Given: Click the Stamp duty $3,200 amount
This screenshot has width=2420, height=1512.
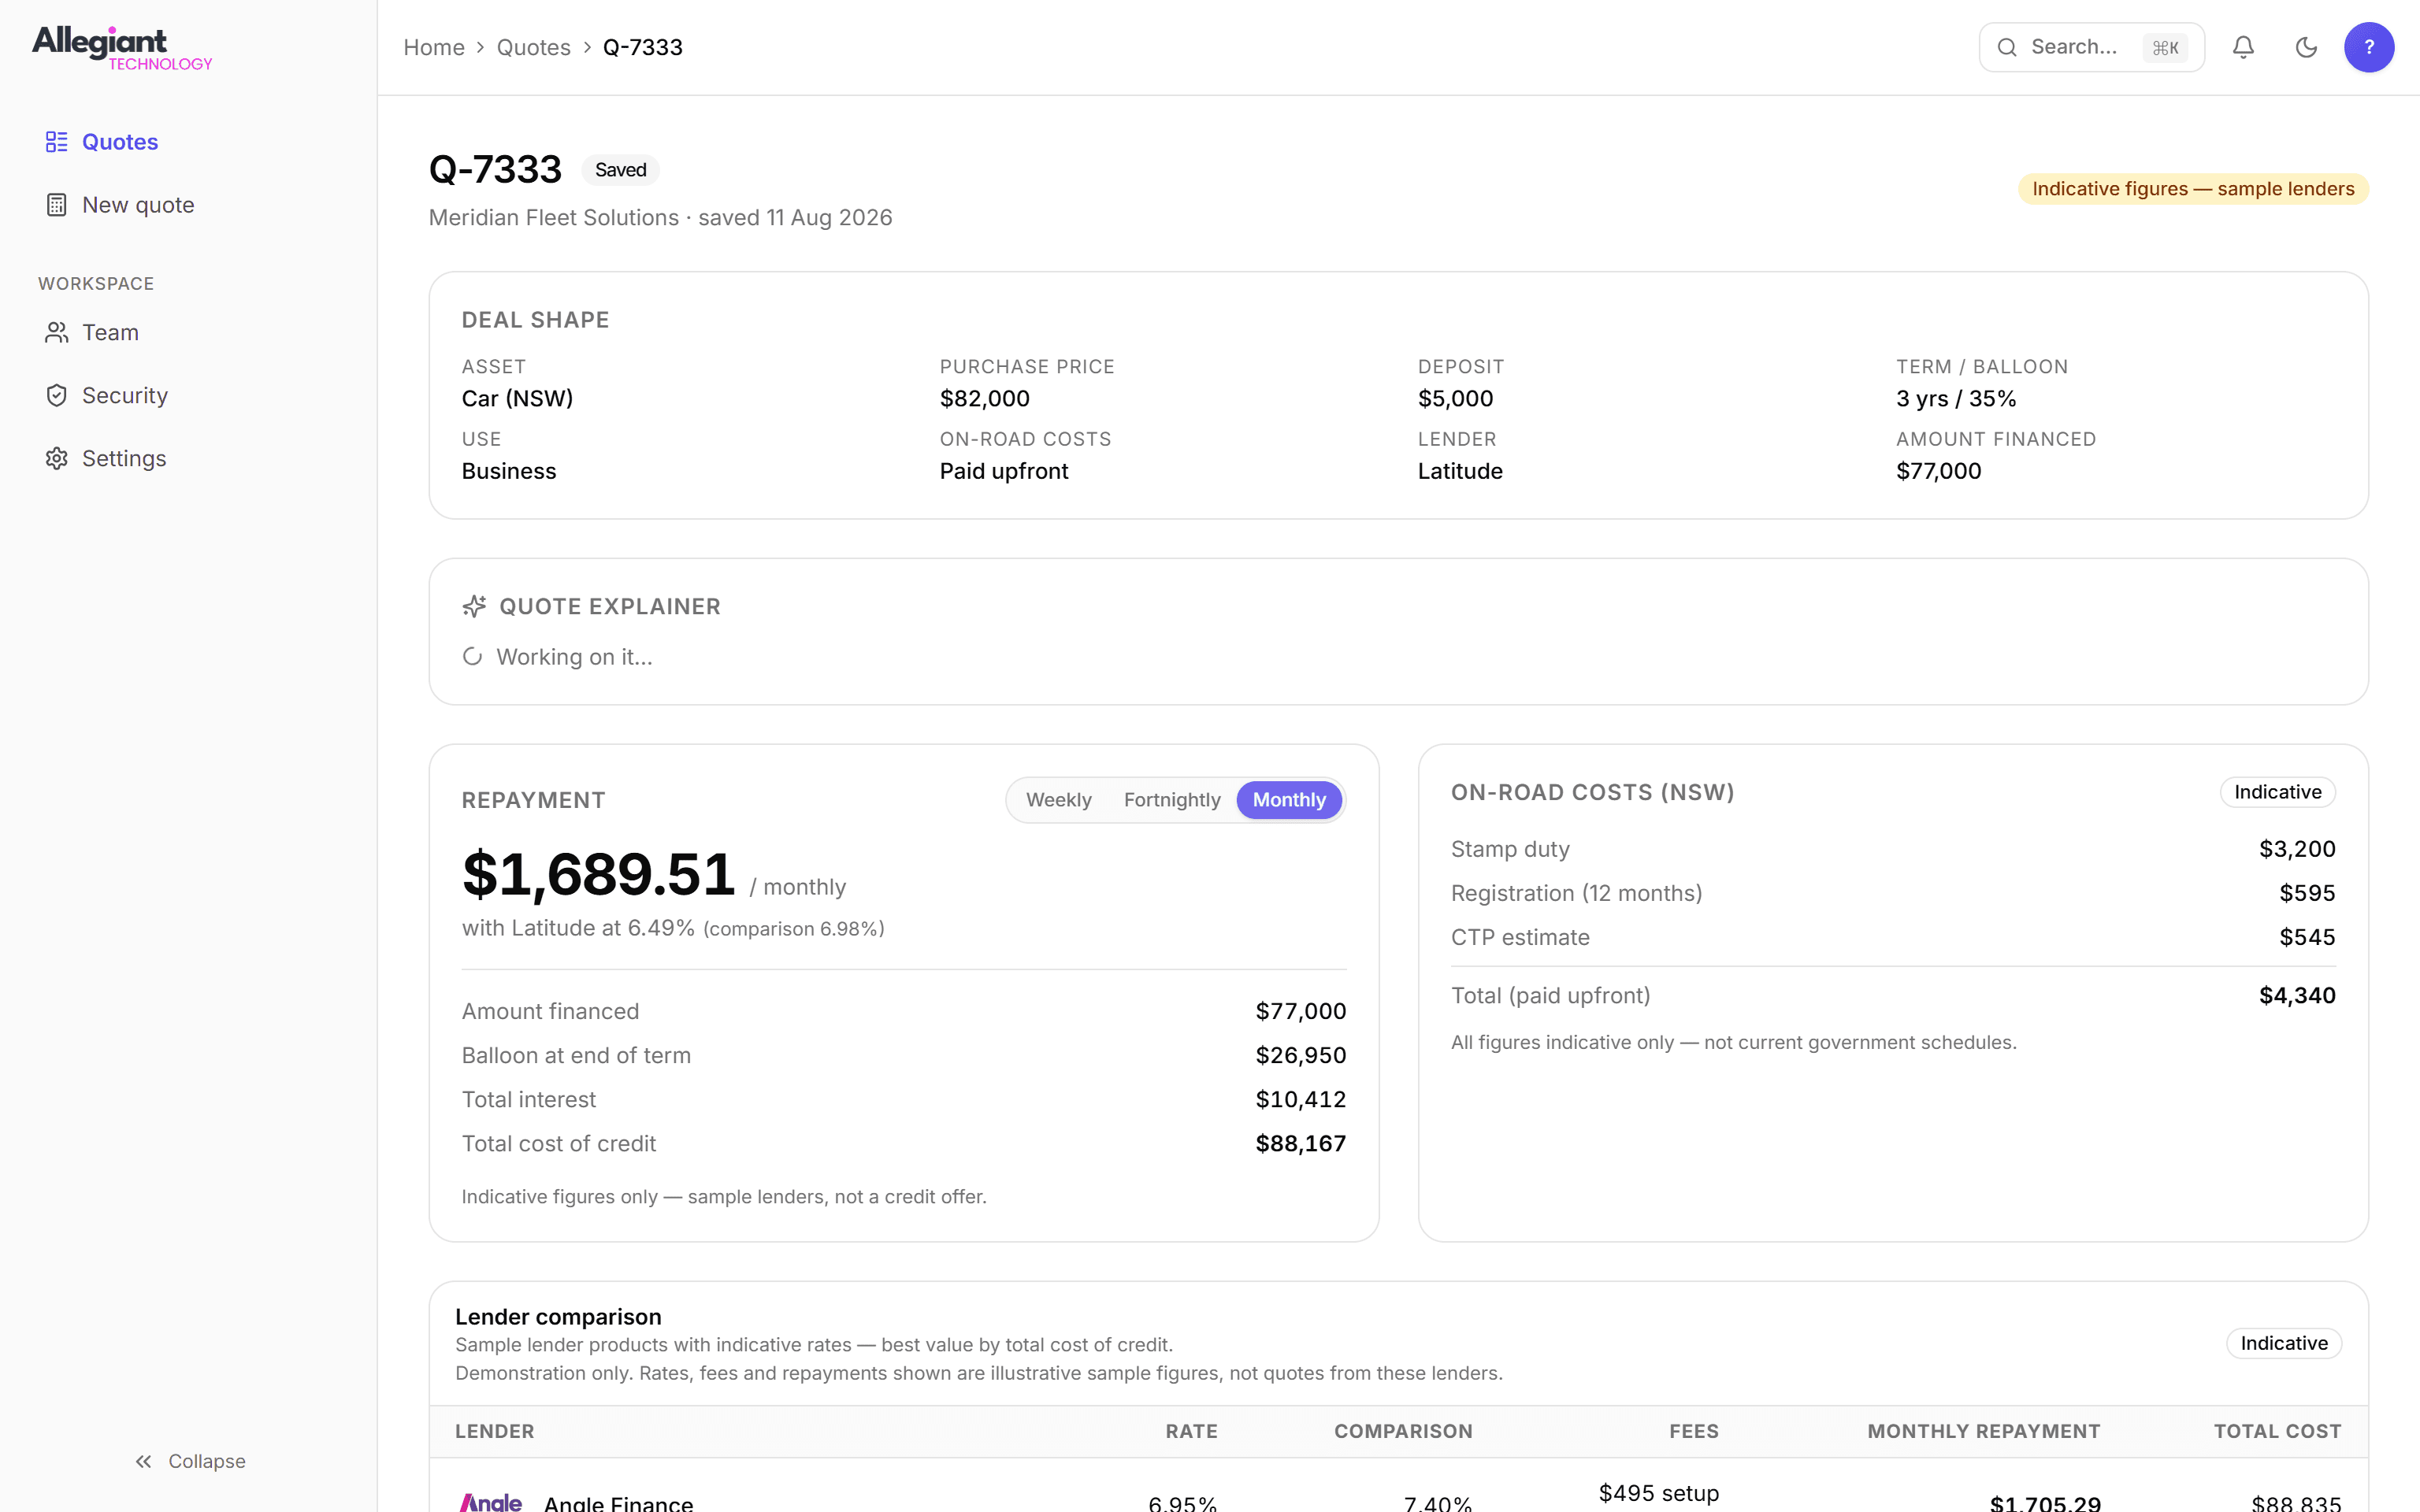Looking at the screenshot, I should click(x=2297, y=849).
